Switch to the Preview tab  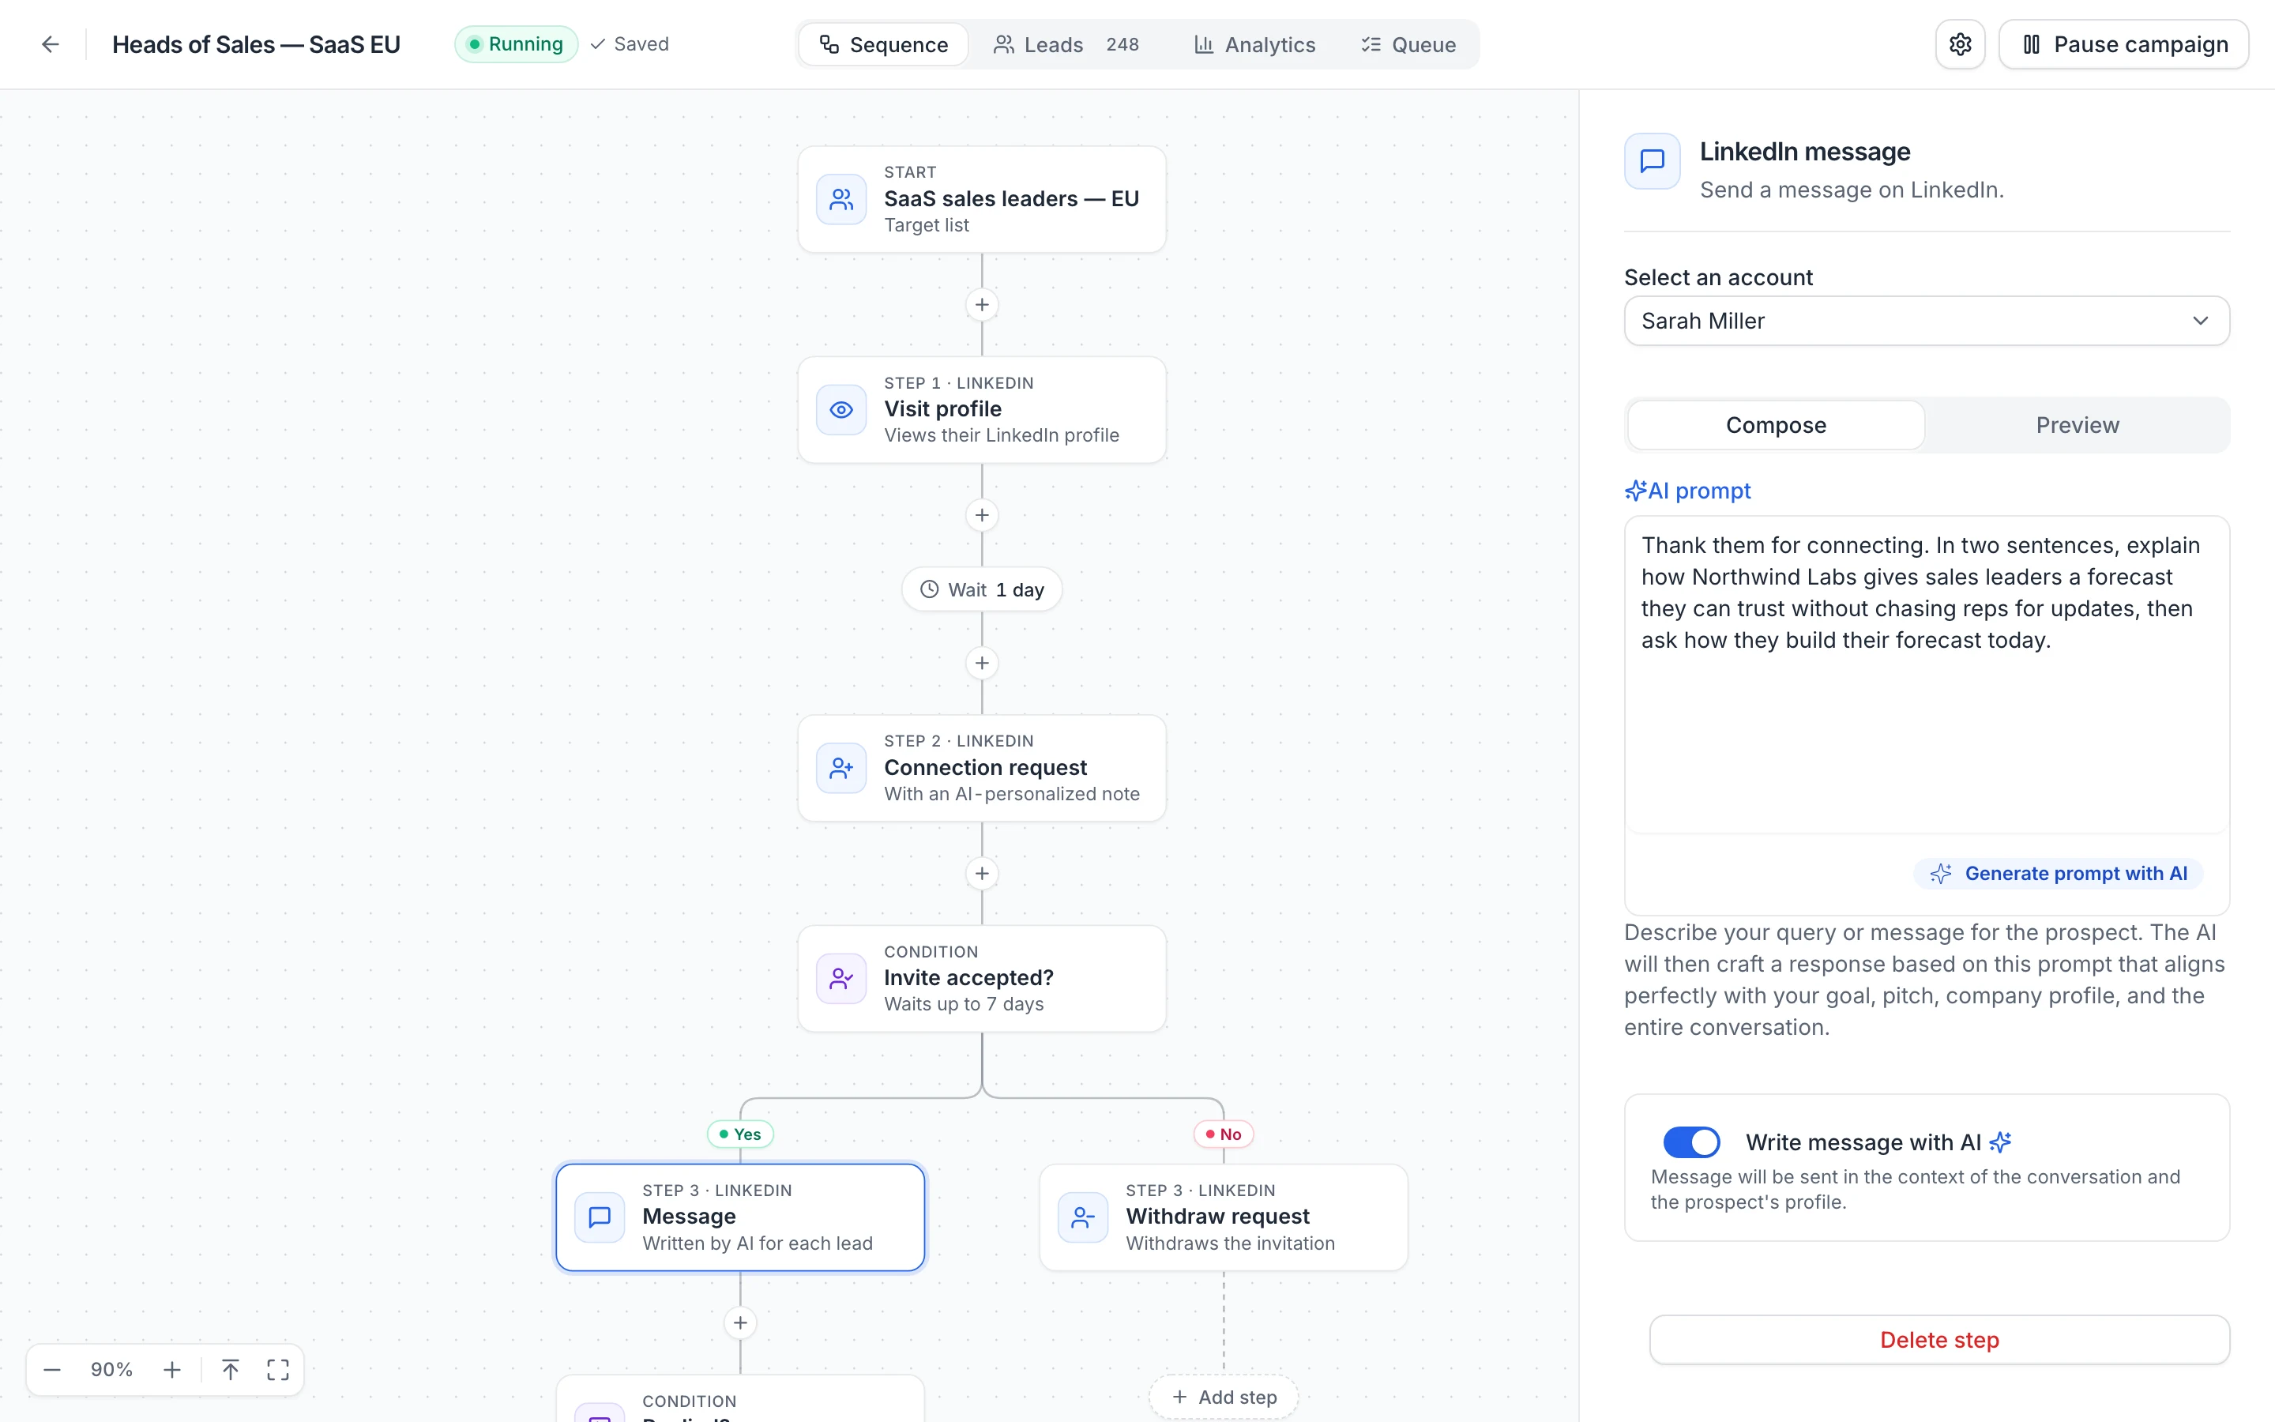tap(2077, 425)
